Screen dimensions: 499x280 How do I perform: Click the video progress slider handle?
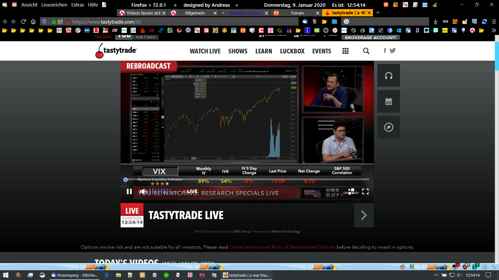pyautogui.click(x=126, y=180)
